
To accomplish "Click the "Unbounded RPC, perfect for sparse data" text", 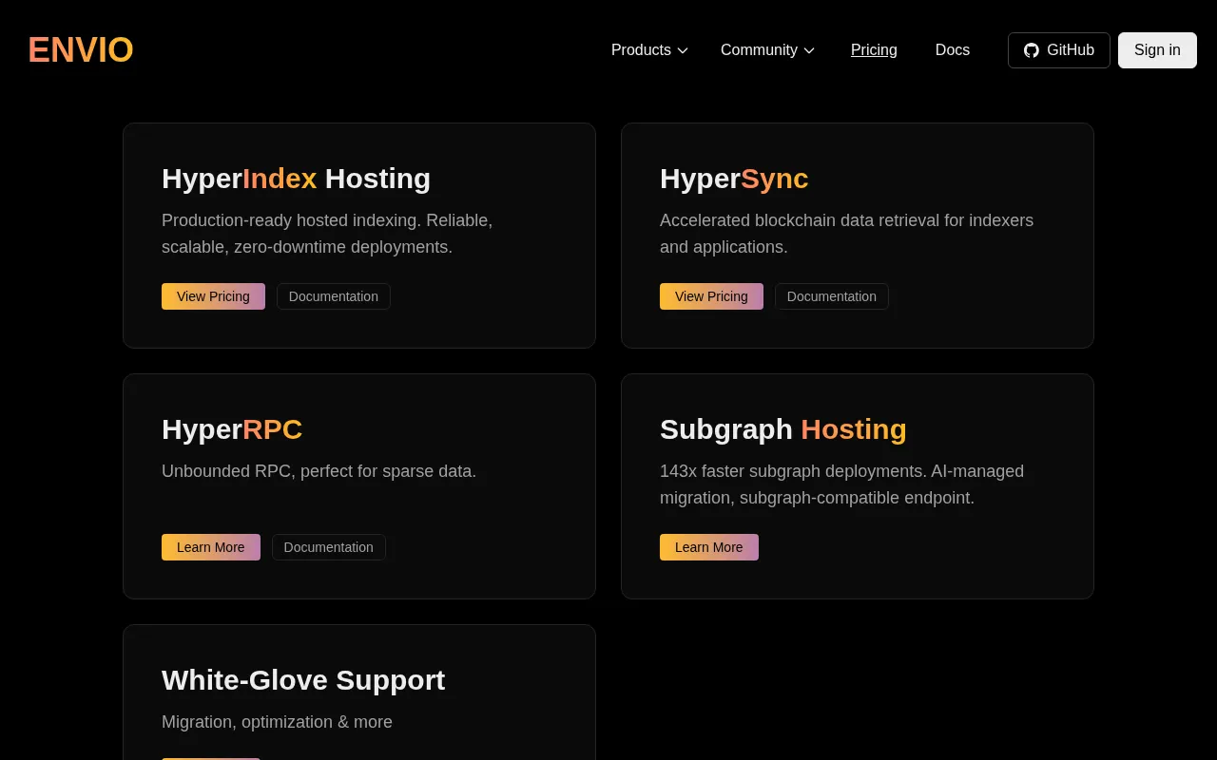I will click(x=319, y=471).
